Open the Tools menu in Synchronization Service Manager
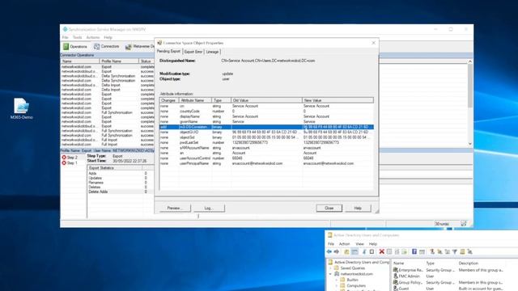This screenshot has width=518, height=291. click(x=78, y=37)
